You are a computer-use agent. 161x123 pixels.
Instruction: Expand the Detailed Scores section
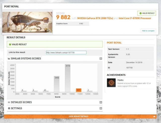pyautogui.click(x=101, y=102)
